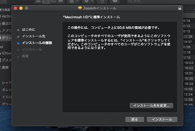Screen dimensions: 195x131
Task: Minimize the Zoom installer with yellow button
Action: (x=21, y=8)
